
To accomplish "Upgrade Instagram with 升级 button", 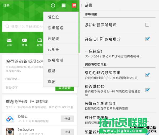I will point(67,132).
